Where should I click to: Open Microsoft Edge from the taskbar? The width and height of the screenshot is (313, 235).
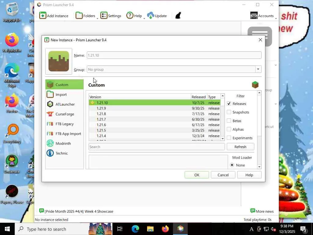135,229
